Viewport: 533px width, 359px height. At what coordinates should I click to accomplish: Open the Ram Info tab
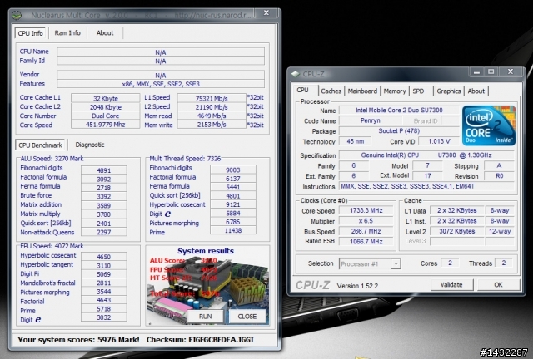pos(67,33)
